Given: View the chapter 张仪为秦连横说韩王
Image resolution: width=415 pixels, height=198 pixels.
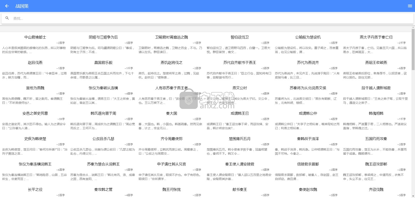Looking at the screenshot, I should tap(35, 164).
